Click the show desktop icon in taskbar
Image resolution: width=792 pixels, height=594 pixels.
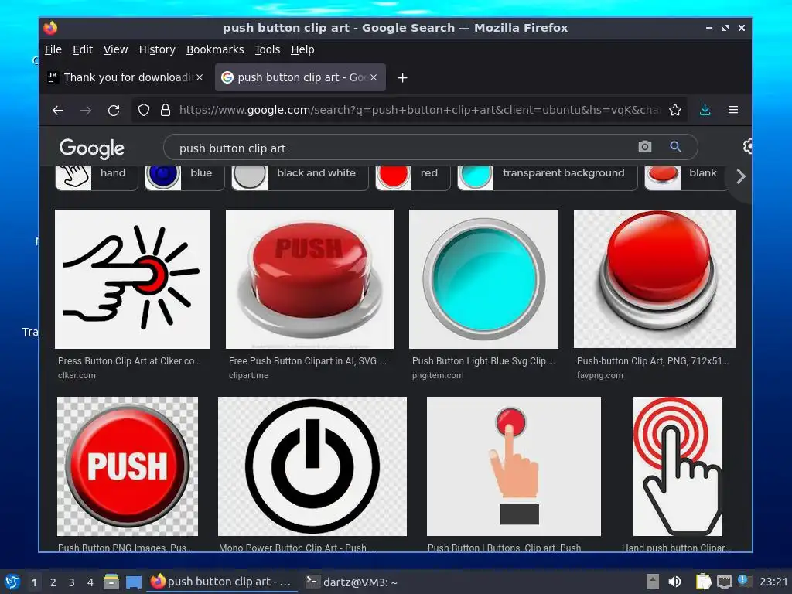coord(133,582)
